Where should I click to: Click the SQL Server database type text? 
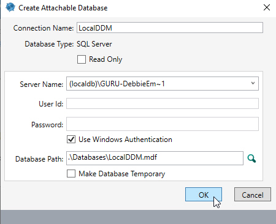[94, 44]
